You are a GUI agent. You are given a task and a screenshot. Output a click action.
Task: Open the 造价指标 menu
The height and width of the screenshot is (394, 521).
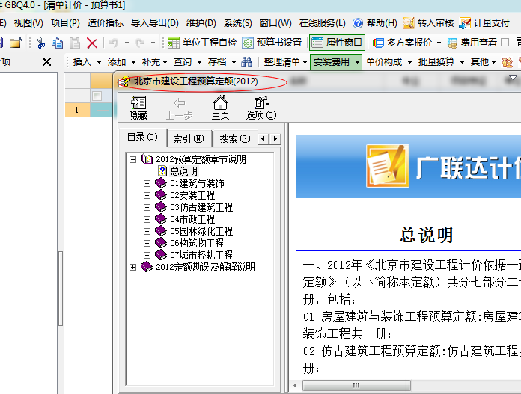pyautogui.click(x=106, y=23)
